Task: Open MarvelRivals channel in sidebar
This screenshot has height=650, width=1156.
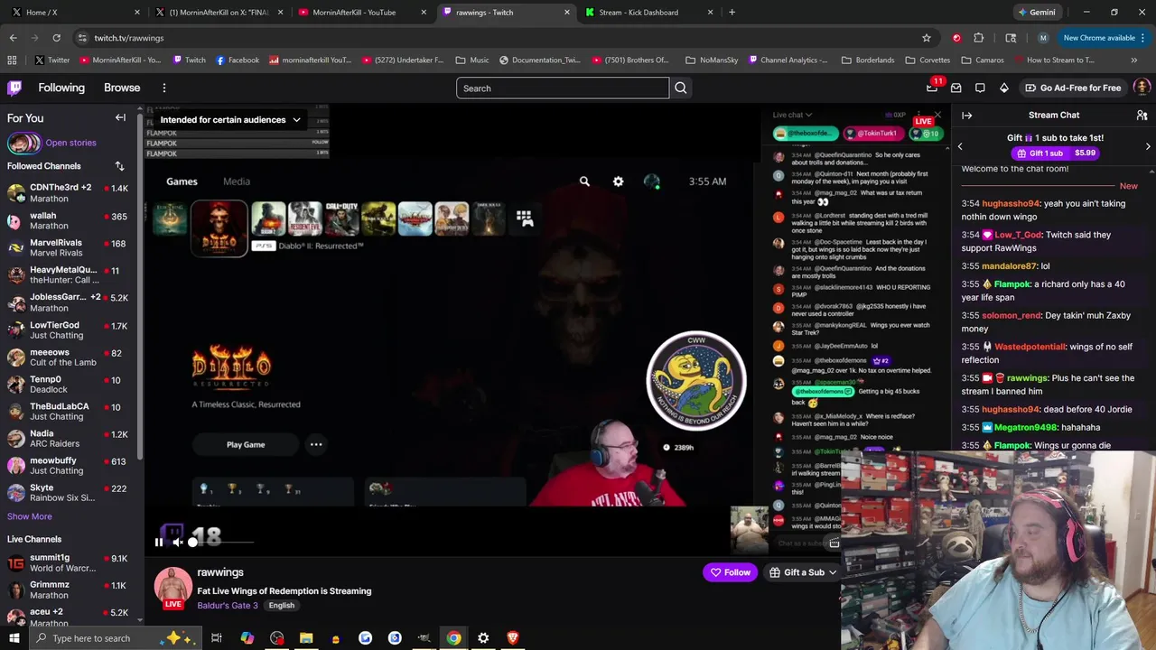Action: [x=68, y=248]
